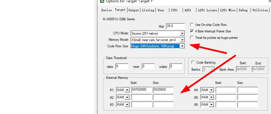Click memory #4 Start field
The width and height of the screenshot is (271, 114).
coord(226,90)
